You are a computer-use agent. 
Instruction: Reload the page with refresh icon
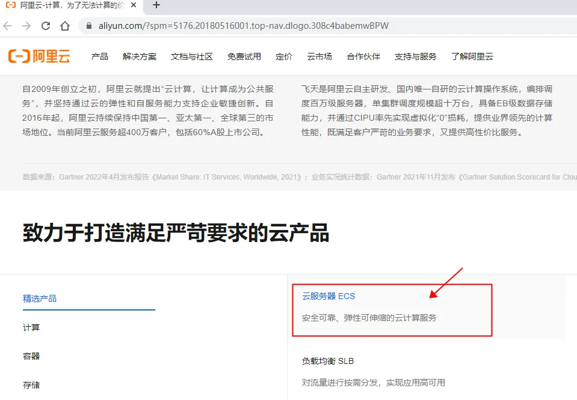pyautogui.click(x=46, y=26)
